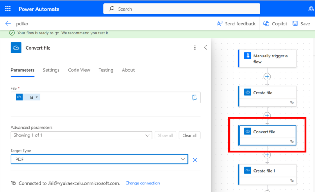Image resolution: width=315 pixels, height=192 pixels.
Task: Click the Convert file OneDrive panel icon
Action: (x=16, y=48)
